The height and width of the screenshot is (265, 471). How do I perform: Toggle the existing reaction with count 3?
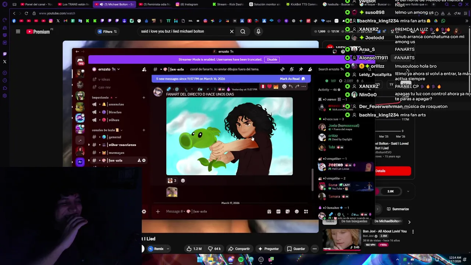[172, 180]
